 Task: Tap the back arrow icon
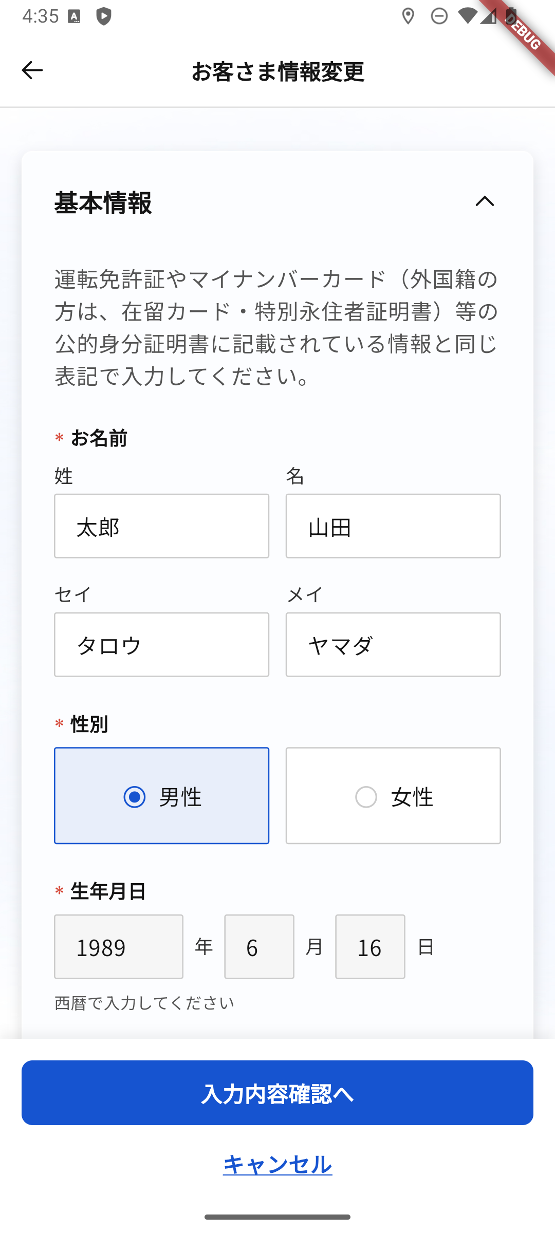(x=32, y=70)
